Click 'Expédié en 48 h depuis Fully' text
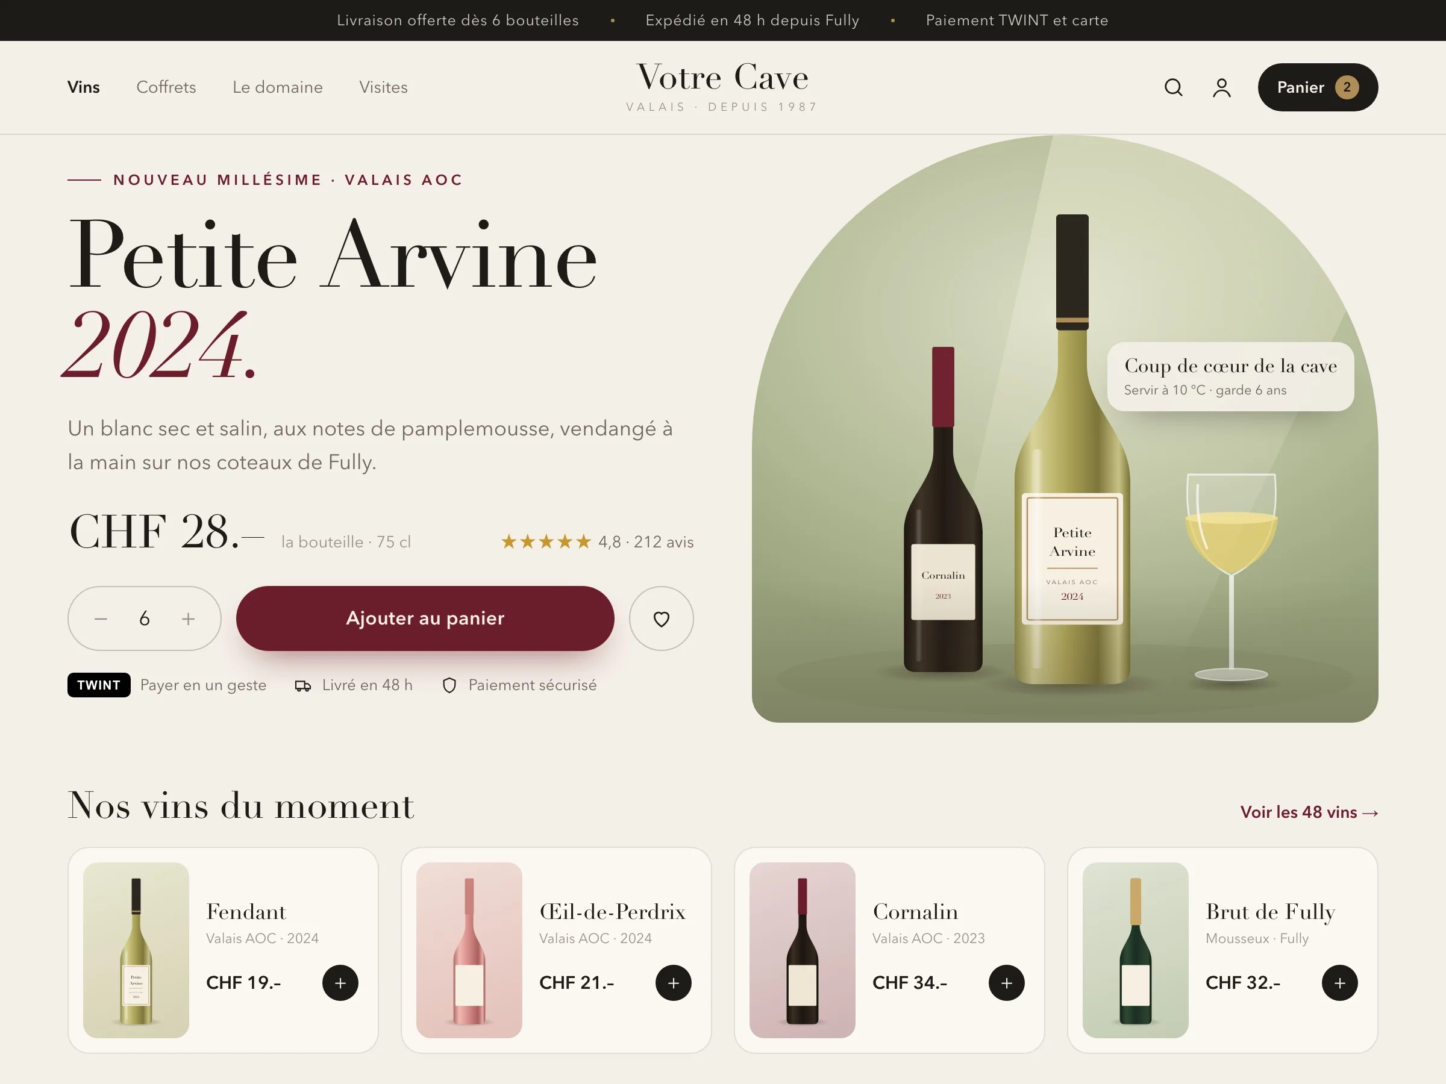The width and height of the screenshot is (1446, 1084). coord(753,20)
